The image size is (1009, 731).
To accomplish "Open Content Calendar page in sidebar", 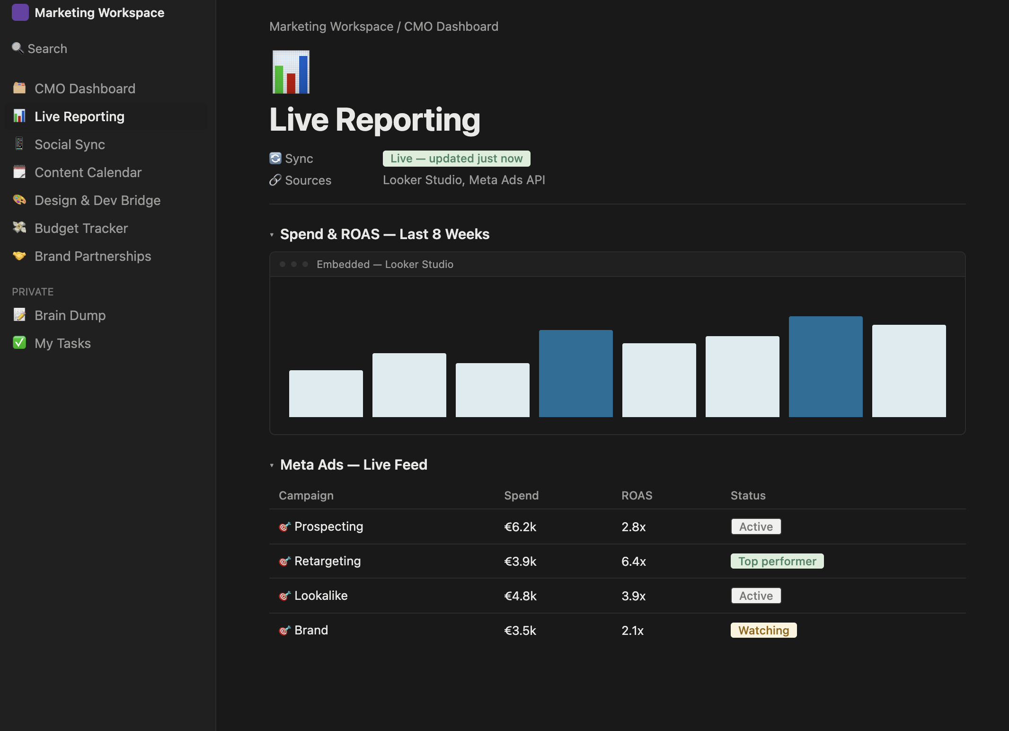I will click(106, 172).
